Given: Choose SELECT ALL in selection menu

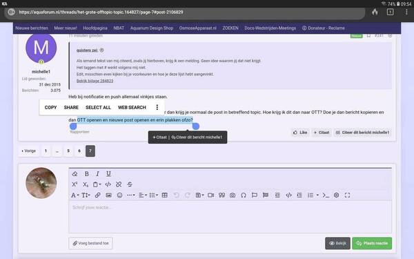Looking at the screenshot, I should [x=98, y=107].
